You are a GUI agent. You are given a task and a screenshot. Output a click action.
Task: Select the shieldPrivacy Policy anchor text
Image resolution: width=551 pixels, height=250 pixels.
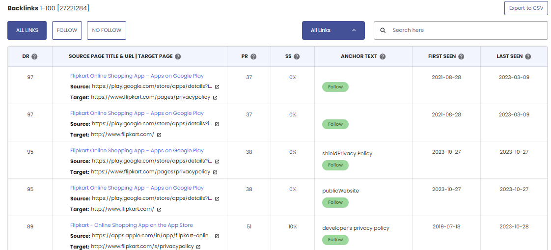pos(347,154)
